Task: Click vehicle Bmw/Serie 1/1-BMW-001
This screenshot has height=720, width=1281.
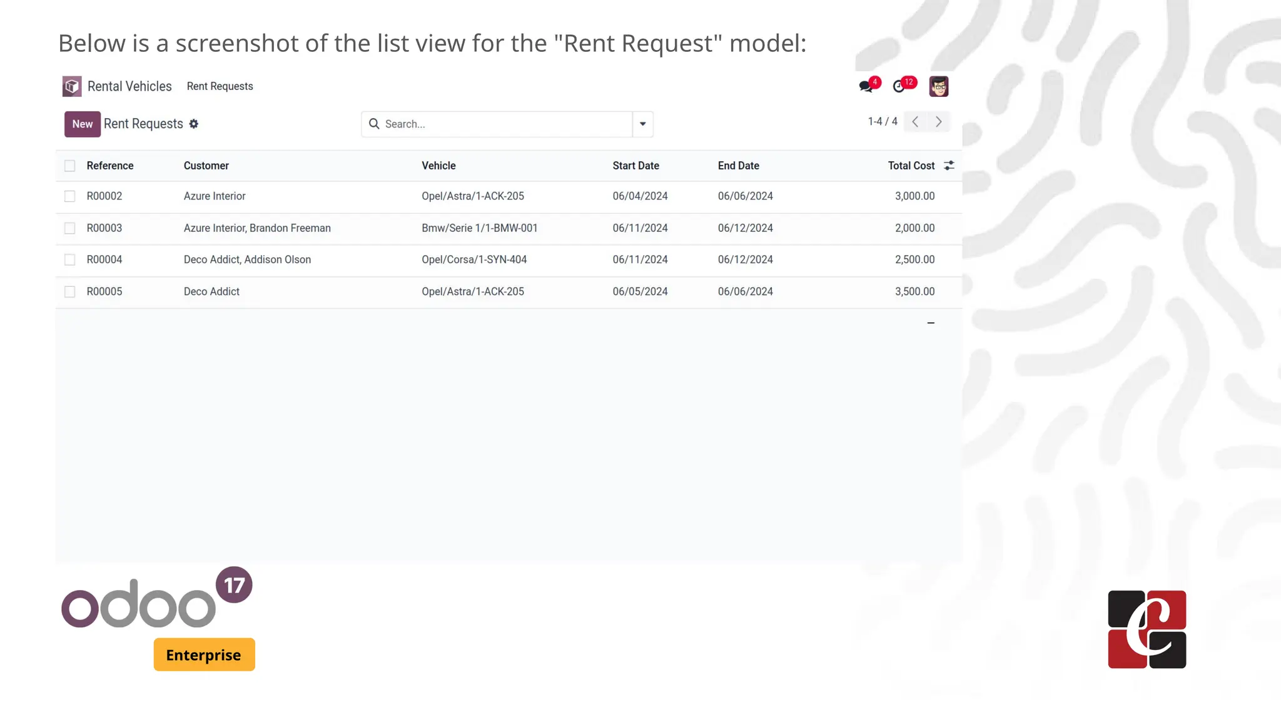Action: [480, 228]
